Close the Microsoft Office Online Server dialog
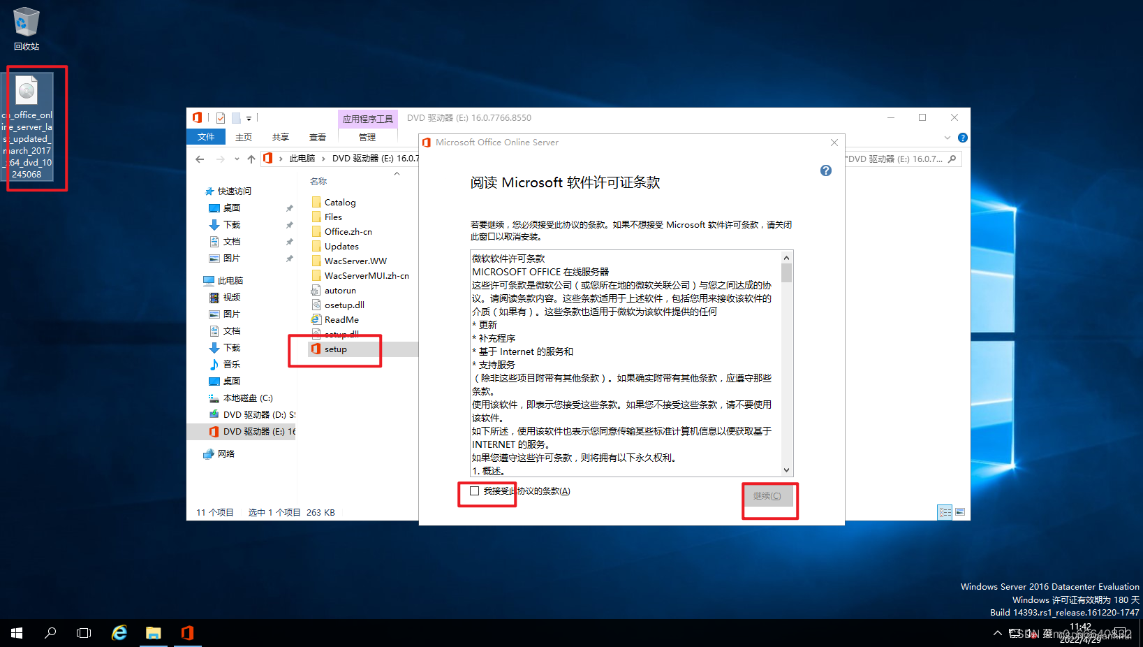 coord(834,143)
